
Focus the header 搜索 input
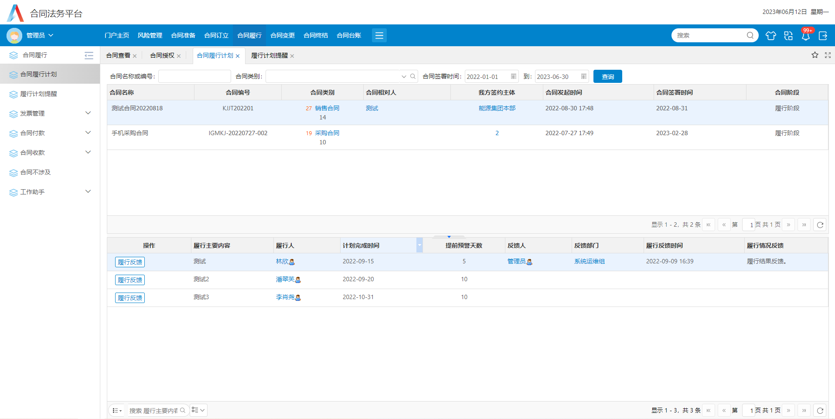[710, 35]
